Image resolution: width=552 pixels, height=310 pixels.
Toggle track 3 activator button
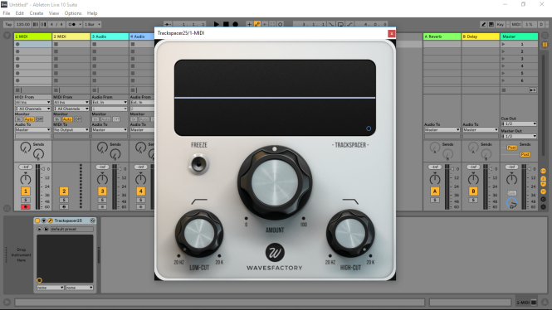pos(102,191)
